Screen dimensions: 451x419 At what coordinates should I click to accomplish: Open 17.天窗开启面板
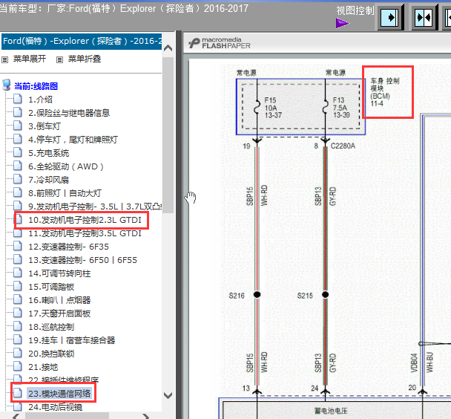click(x=59, y=314)
